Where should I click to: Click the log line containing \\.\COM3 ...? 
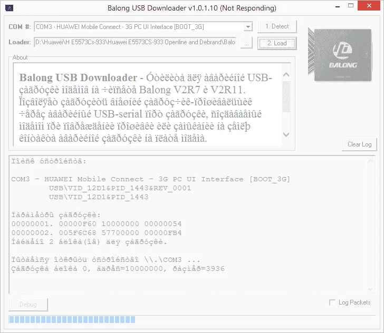[105, 260]
